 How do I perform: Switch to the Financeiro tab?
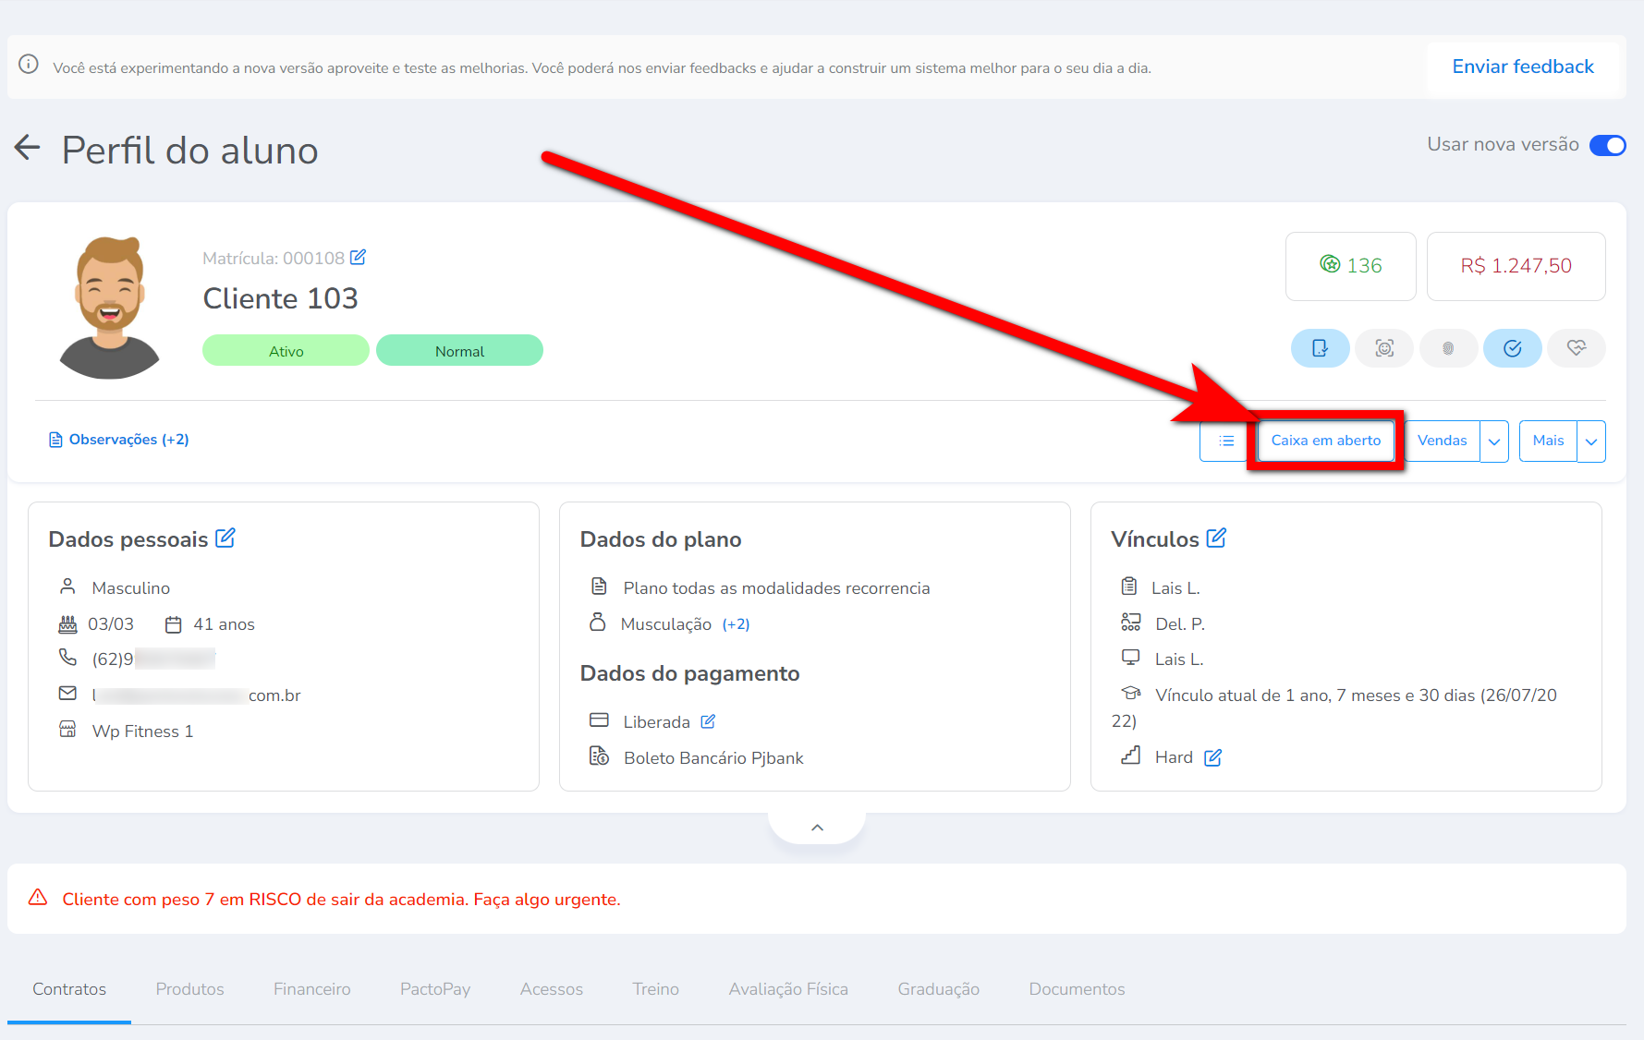tap(311, 989)
